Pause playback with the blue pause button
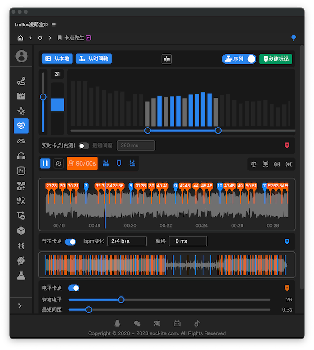 [x=45, y=163]
